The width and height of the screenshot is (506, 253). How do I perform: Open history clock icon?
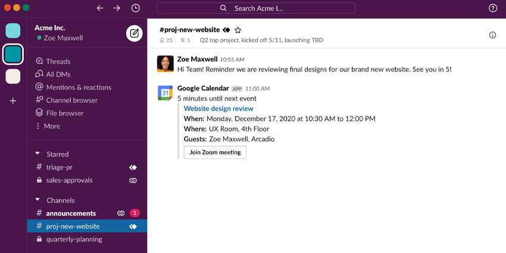[136, 8]
